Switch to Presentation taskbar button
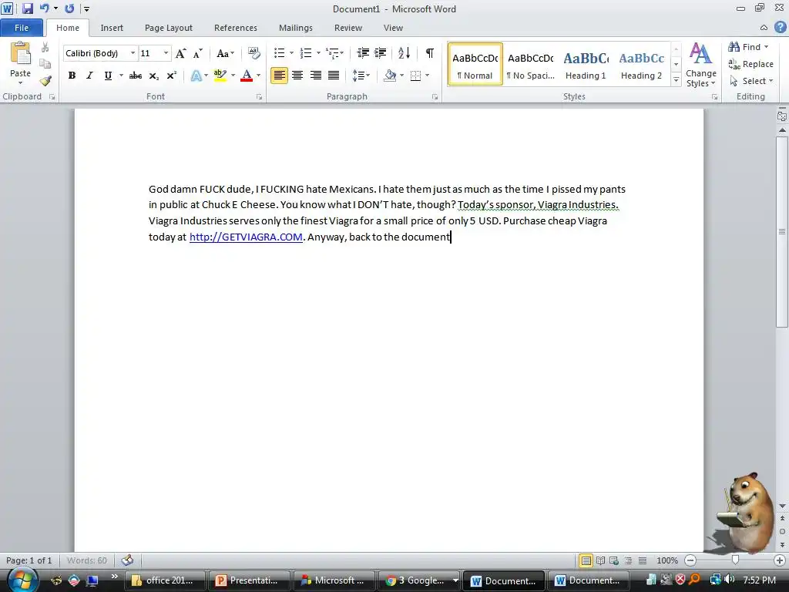 [250, 580]
